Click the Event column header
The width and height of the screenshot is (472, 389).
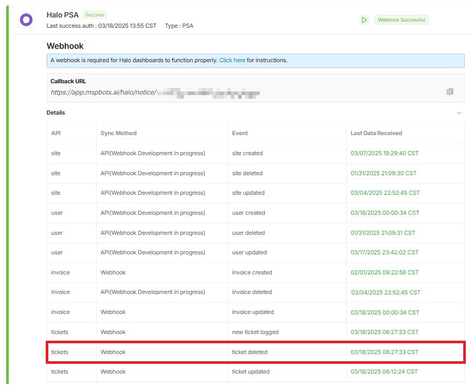tap(240, 133)
